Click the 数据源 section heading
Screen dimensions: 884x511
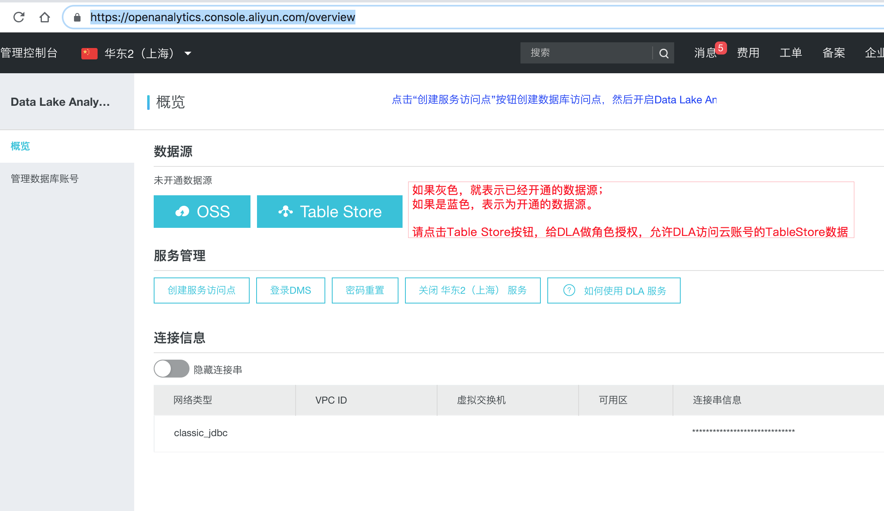173,151
